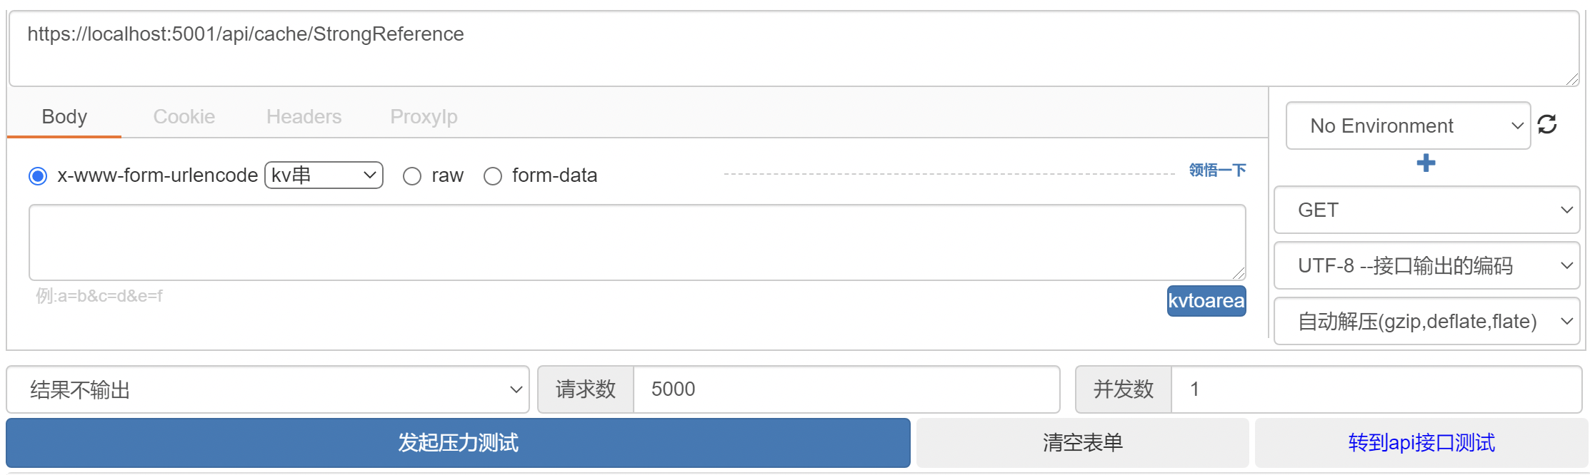The height and width of the screenshot is (475, 1590).
Task: Open the No Environment dropdown
Action: click(1408, 126)
